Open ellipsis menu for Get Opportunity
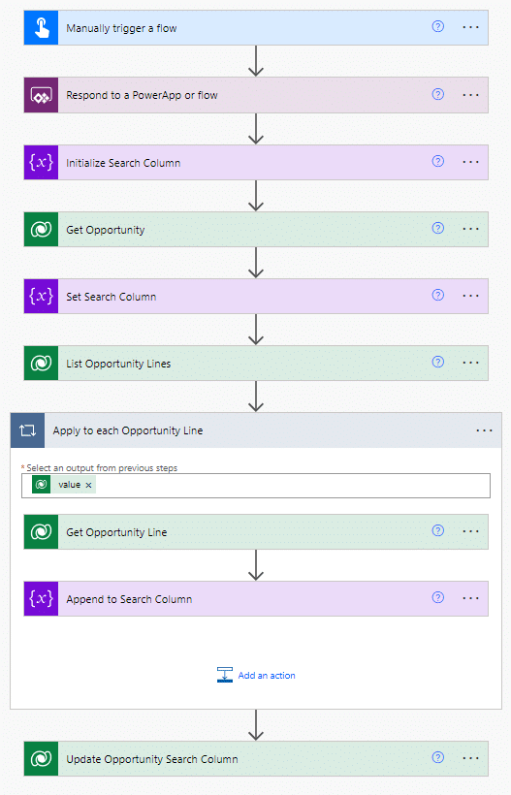The image size is (511, 795). pos(470,229)
